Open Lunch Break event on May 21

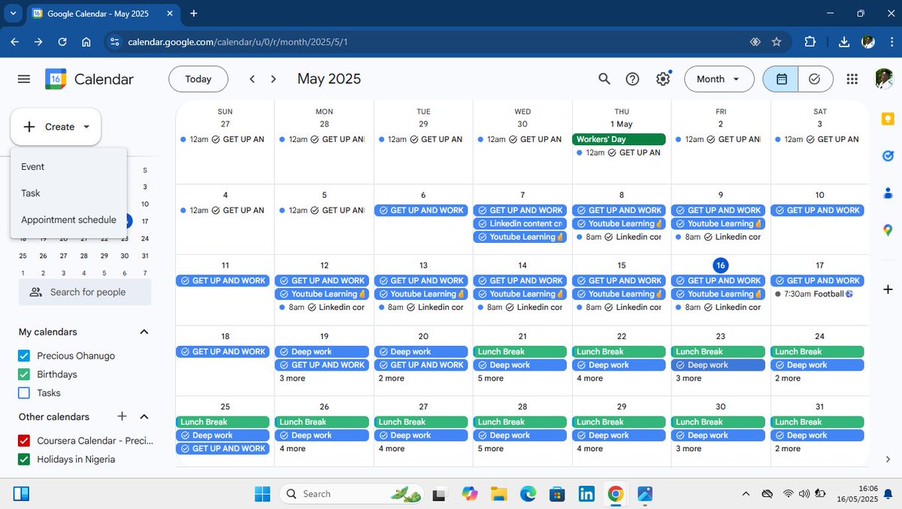click(x=519, y=352)
